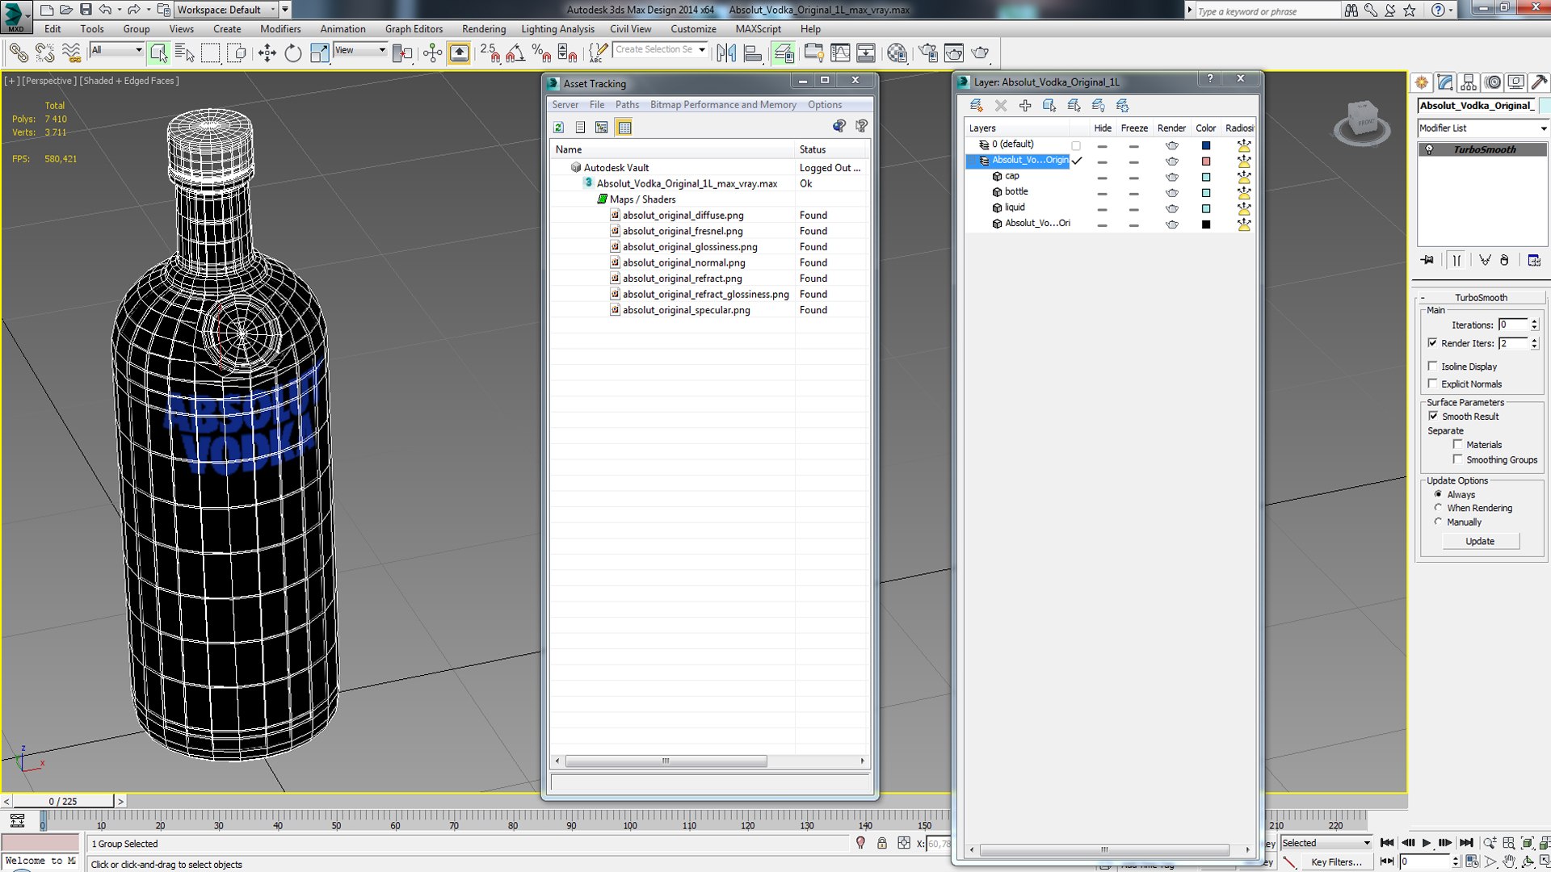Switch Asset Tracking to table view

tap(624, 128)
